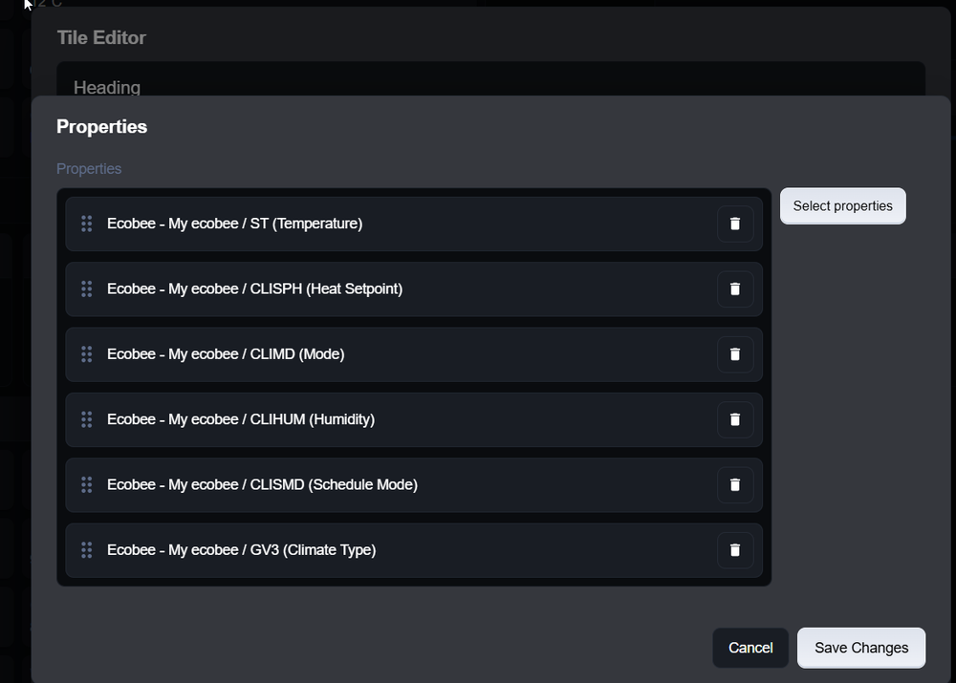Screen dimensions: 956x683
Task: Remove the CLIMD (Mode) property
Action: pos(734,354)
